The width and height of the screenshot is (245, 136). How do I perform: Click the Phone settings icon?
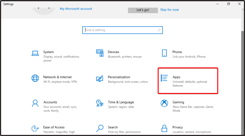(164, 53)
